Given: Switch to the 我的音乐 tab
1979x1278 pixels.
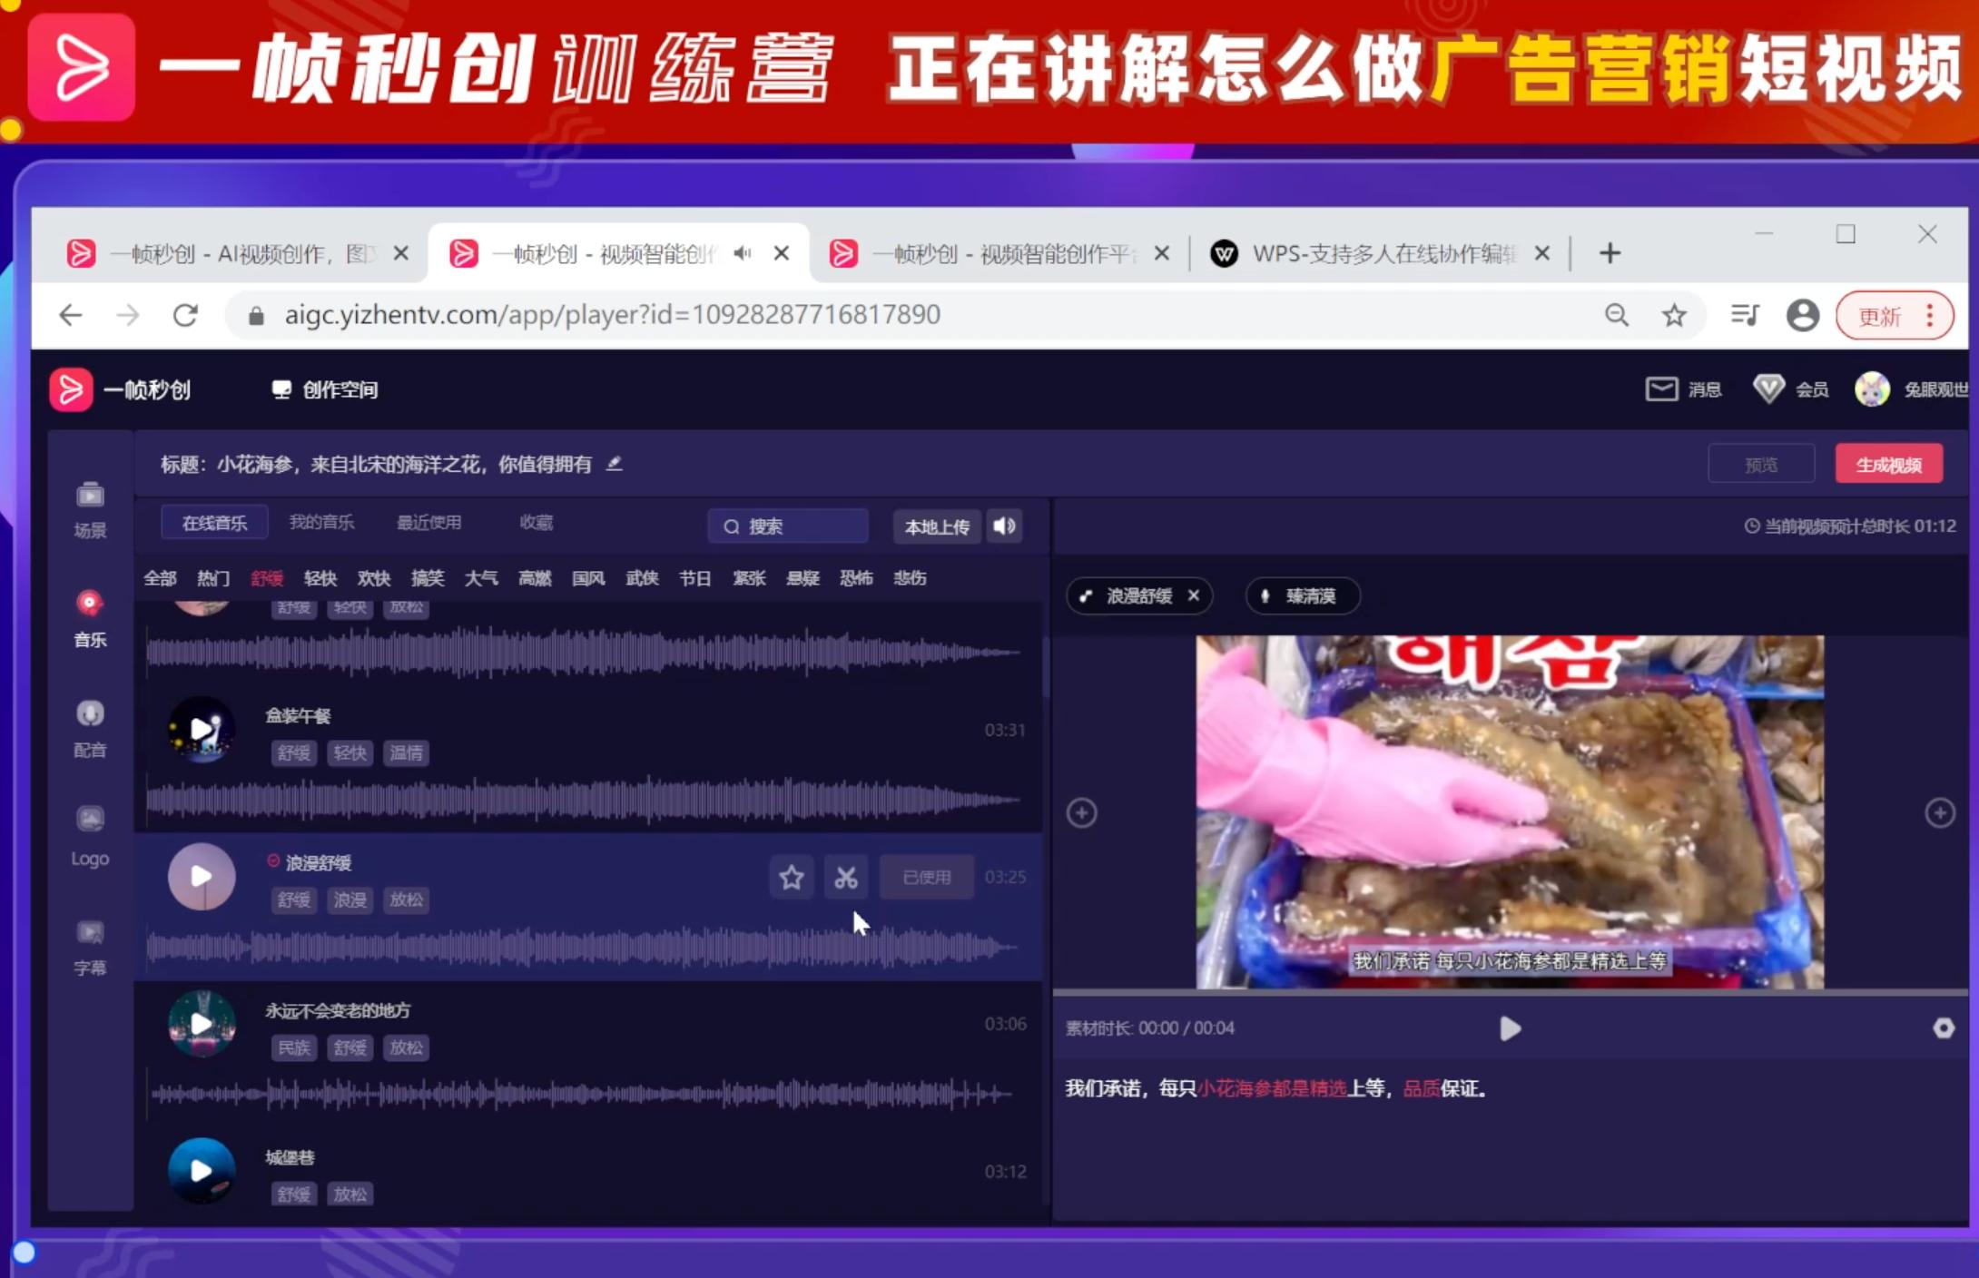Looking at the screenshot, I should click(x=322, y=521).
